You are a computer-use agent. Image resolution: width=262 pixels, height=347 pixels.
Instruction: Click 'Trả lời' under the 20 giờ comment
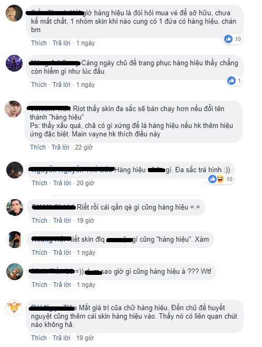coord(62,183)
